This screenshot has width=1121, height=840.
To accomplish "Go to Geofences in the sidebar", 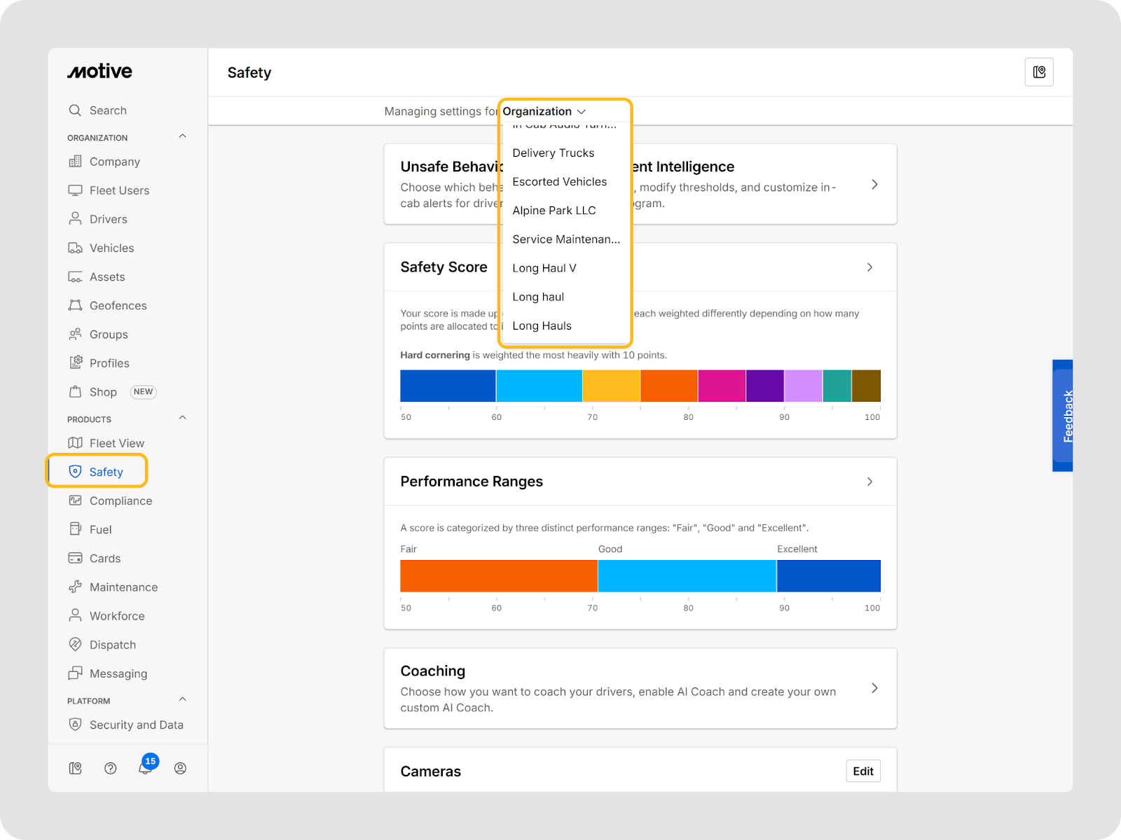I will [118, 306].
